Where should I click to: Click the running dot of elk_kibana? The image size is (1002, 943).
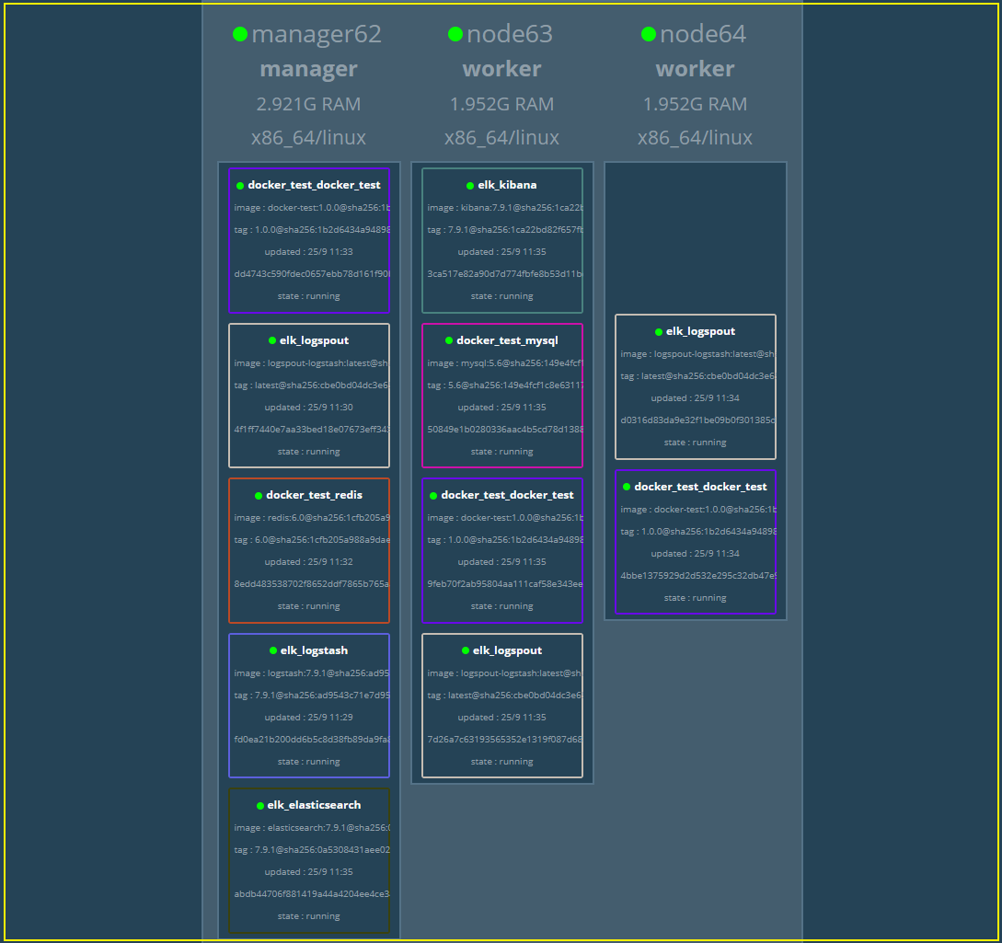click(470, 186)
